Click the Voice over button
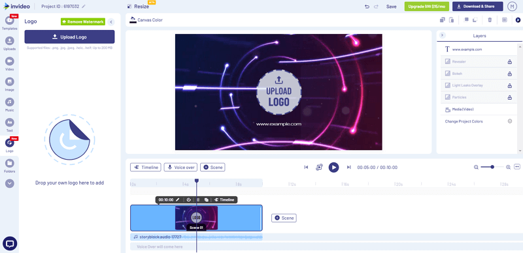Screen dimensions: 523x253 [181, 167]
